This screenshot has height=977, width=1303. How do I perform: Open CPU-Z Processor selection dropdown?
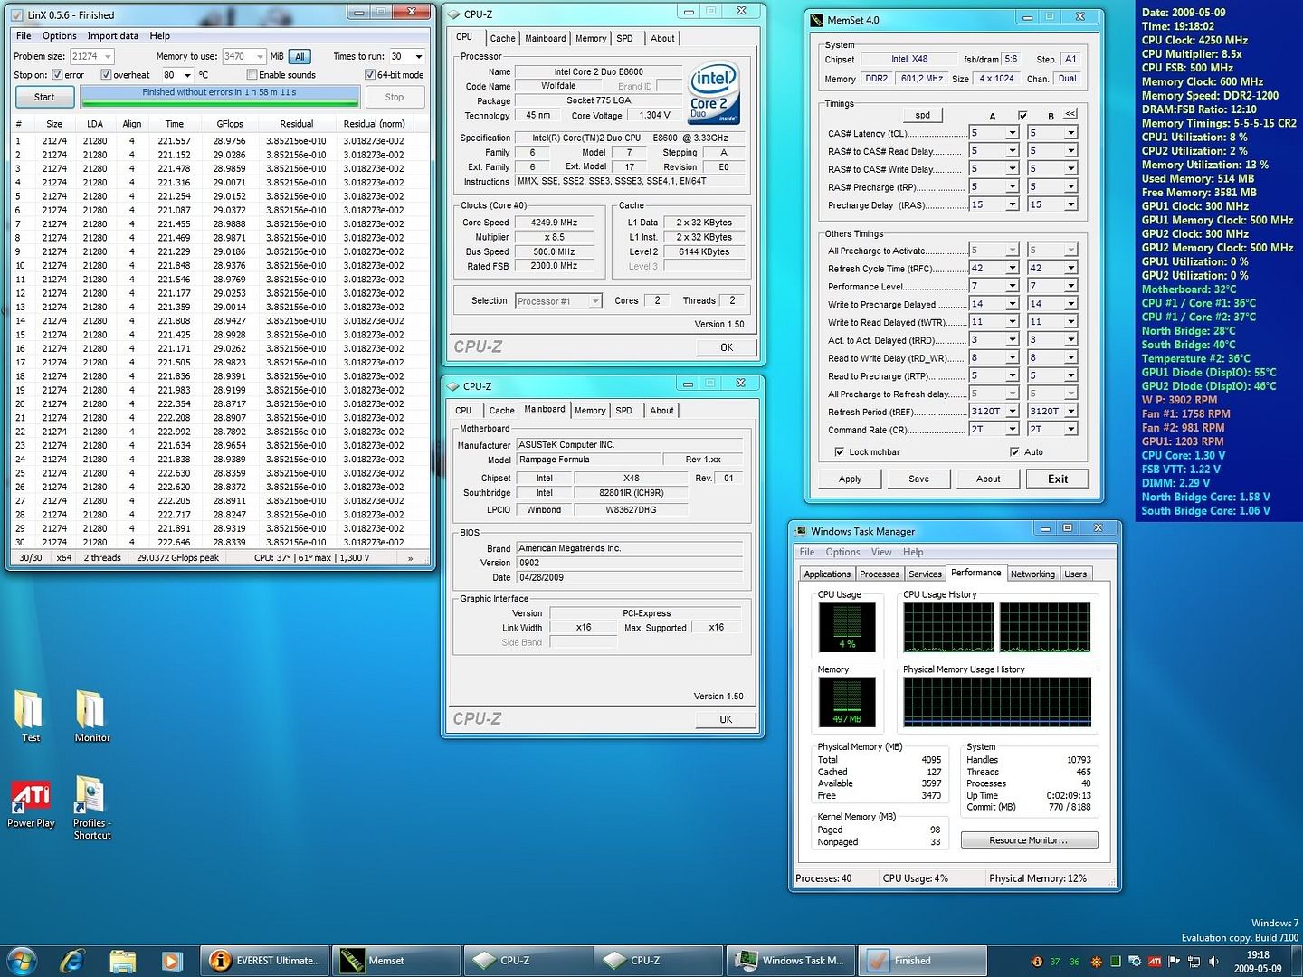(x=594, y=301)
